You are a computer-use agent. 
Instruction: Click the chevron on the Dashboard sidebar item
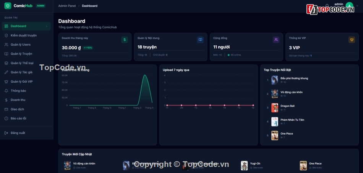[x=47, y=26]
